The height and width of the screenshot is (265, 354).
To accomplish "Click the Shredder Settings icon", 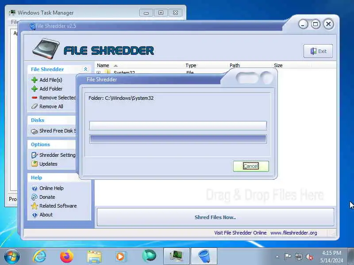I will coord(35,155).
